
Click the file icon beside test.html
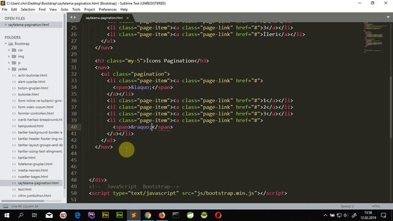[x=14, y=189]
